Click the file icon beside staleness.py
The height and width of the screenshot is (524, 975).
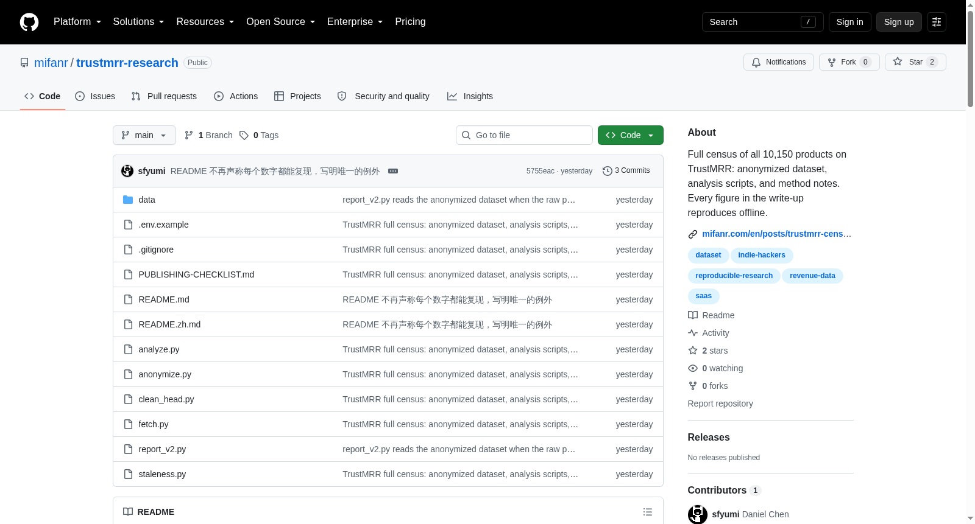click(x=128, y=474)
